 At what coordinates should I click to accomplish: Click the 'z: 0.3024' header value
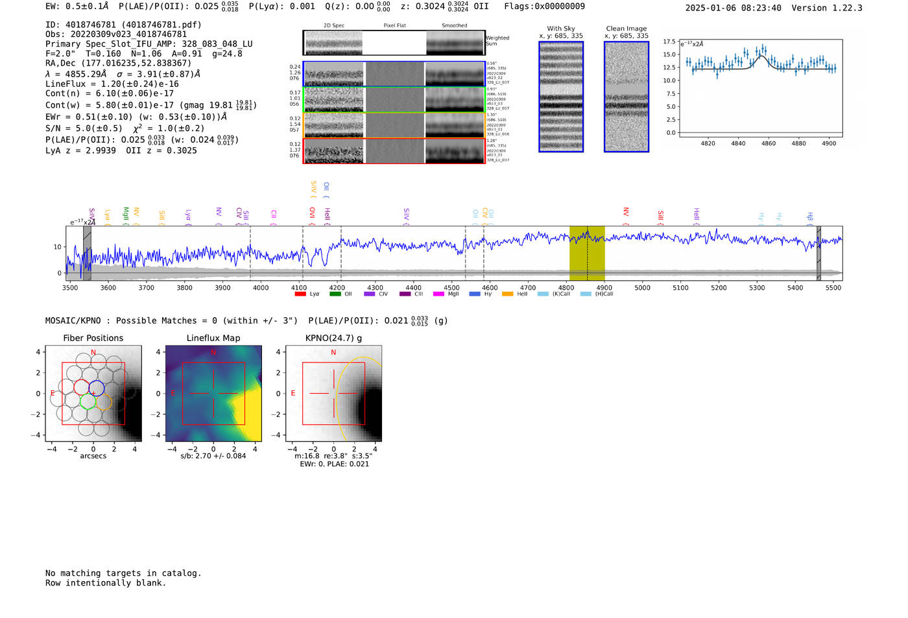click(423, 6)
